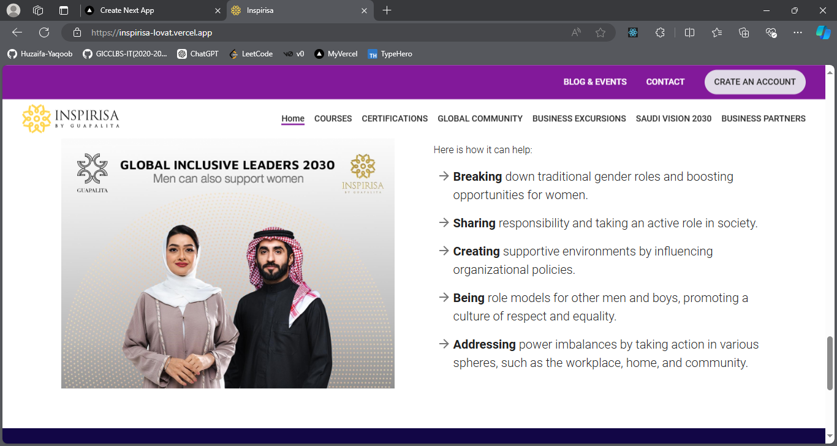Close the Create Next App tab
Screen dimensions: 837x446
click(218, 10)
